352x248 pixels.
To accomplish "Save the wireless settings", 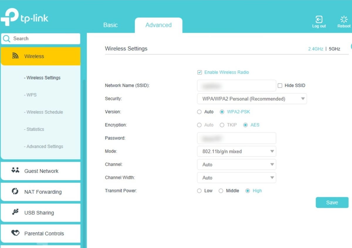I will (332, 202).
